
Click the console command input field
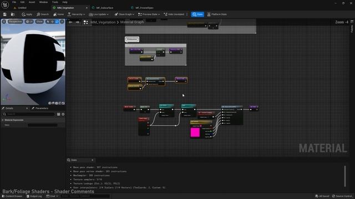pos(85,196)
